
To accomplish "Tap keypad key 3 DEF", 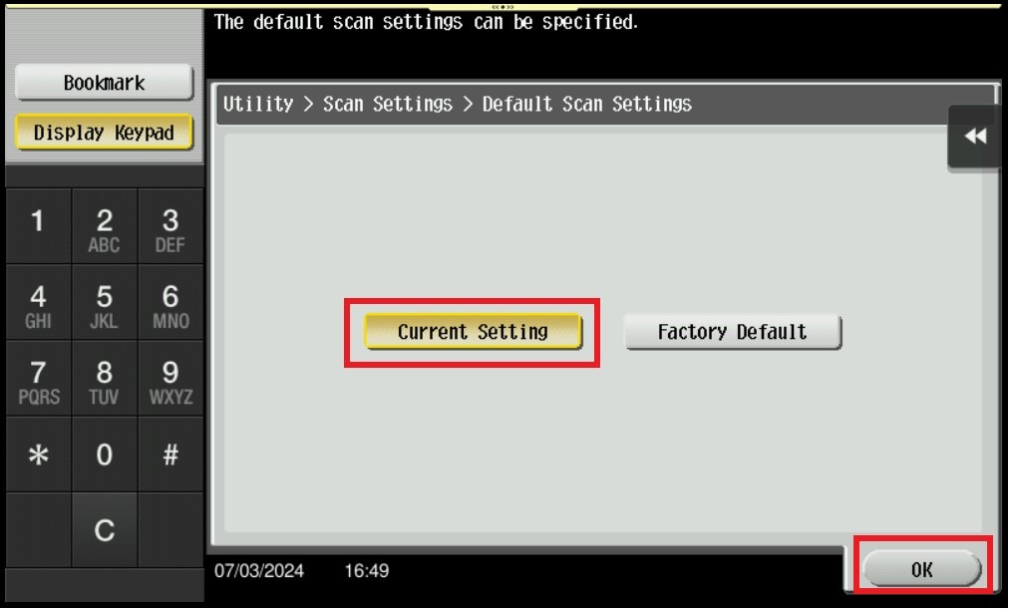I will [x=170, y=226].
